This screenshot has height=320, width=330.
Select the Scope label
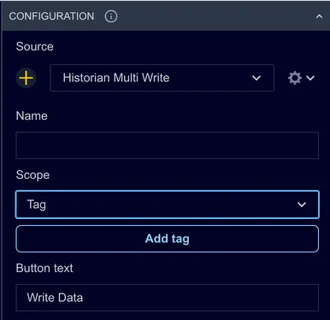tap(32, 175)
